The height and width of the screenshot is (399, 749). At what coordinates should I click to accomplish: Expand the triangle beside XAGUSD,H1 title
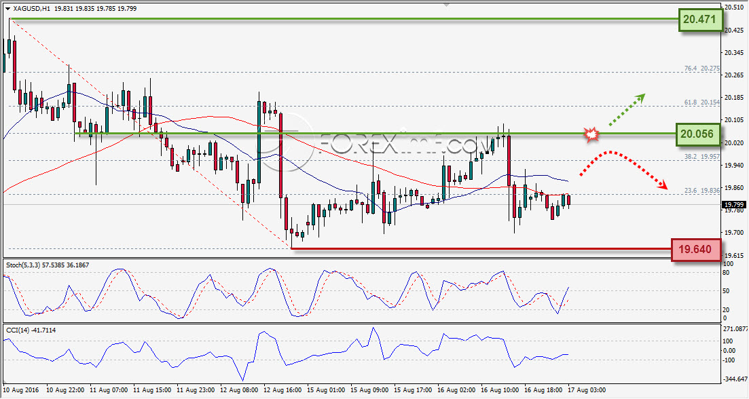point(8,9)
